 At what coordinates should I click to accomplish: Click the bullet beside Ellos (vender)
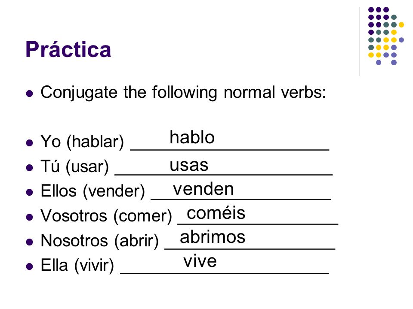click(30, 192)
